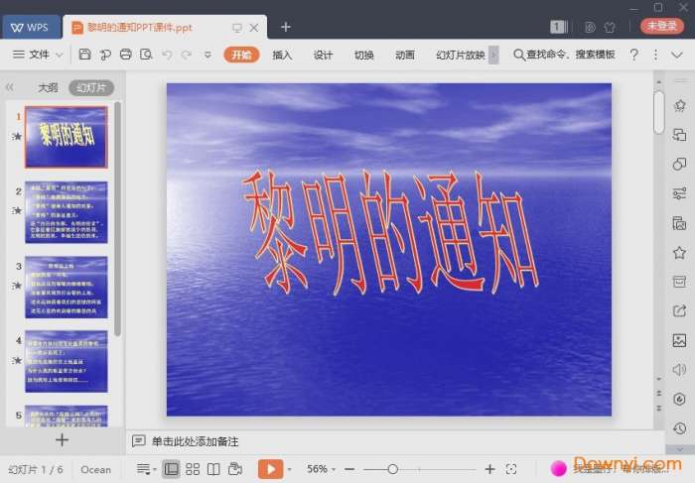Switch to the 大纲 outline view

click(x=48, y=87)
